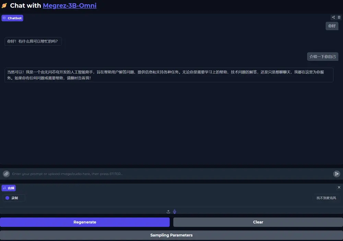
Task: Click the Clear button
Action: point(258,222)
